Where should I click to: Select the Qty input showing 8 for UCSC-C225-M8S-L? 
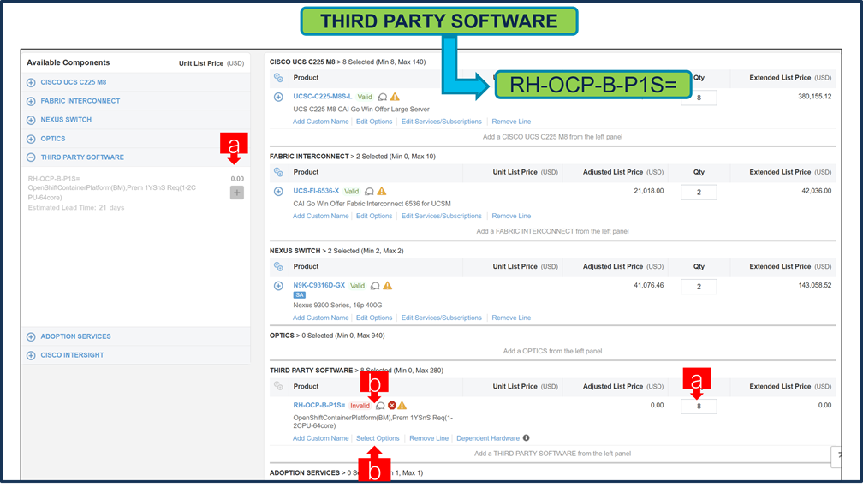(x=699, y=97)
